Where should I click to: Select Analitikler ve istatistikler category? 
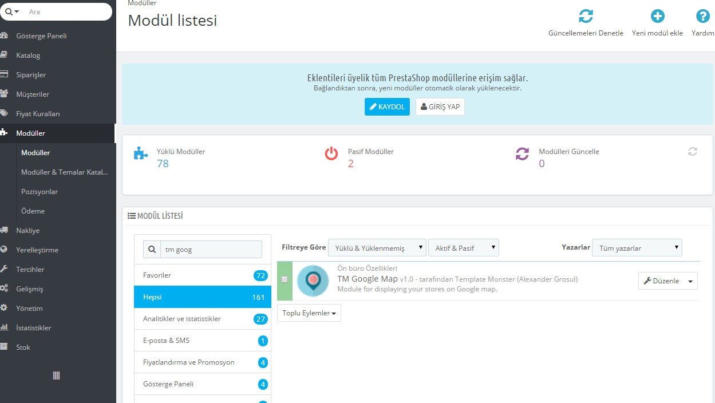pos(203,319)
